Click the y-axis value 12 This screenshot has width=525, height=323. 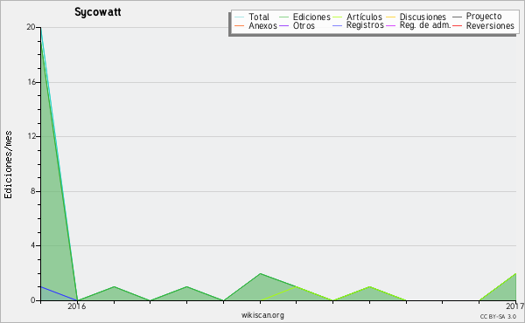pyautogui.click(x=31, y=136)
